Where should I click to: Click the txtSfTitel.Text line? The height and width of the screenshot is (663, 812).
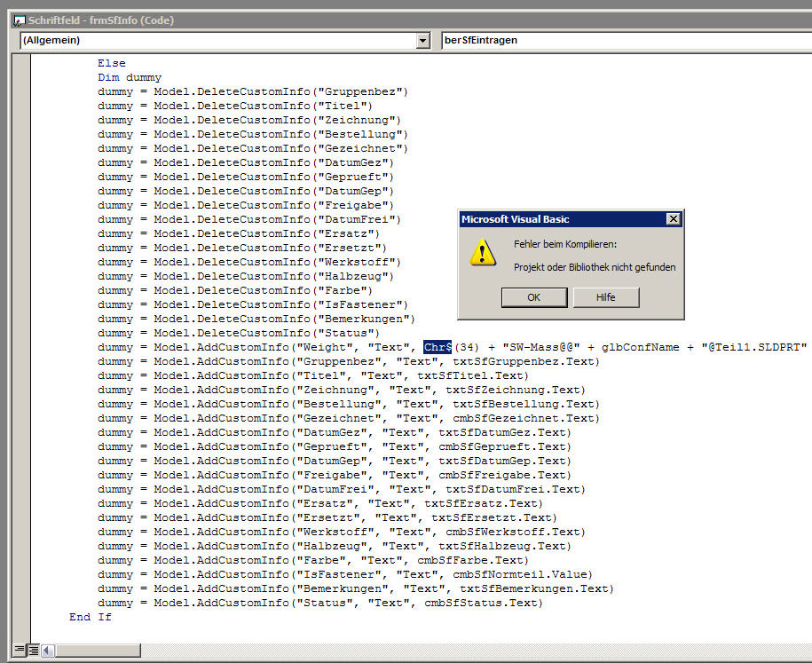tap(313, 375)
